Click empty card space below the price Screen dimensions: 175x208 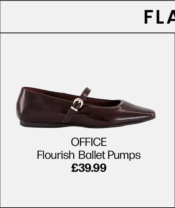point(87,190)
